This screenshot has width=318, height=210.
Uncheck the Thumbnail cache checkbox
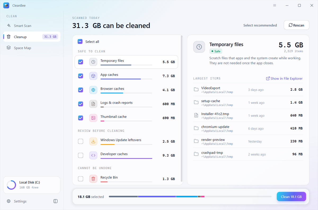tap(81, 118)
